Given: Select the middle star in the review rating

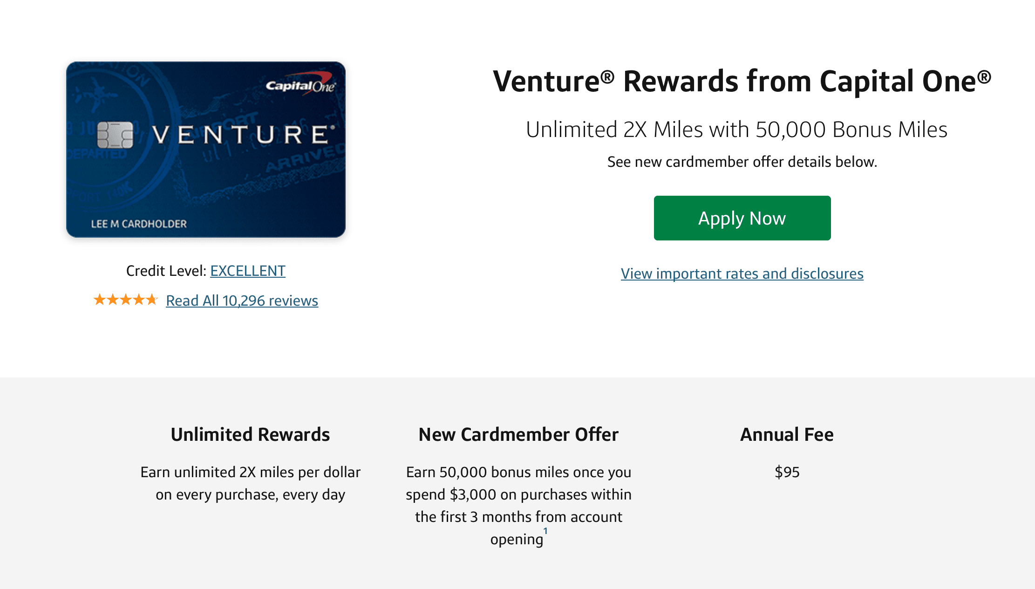Looking at the screenshot, I should point(125,300).
